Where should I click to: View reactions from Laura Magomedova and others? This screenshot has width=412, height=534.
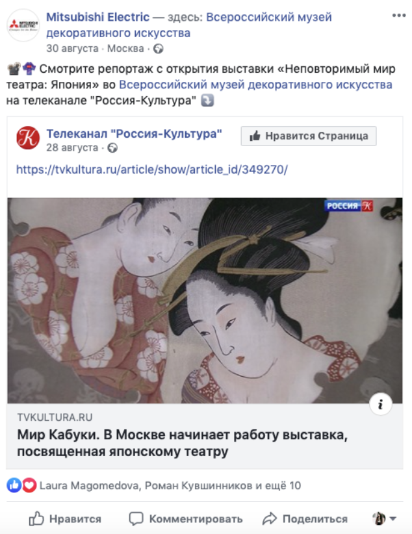pyautogui.click(x=170, y=485)
